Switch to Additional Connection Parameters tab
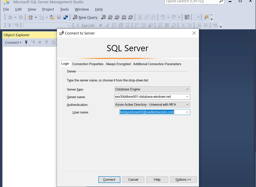Image resolution: width=256 pixels, height=187 pixels. point(157,64)
